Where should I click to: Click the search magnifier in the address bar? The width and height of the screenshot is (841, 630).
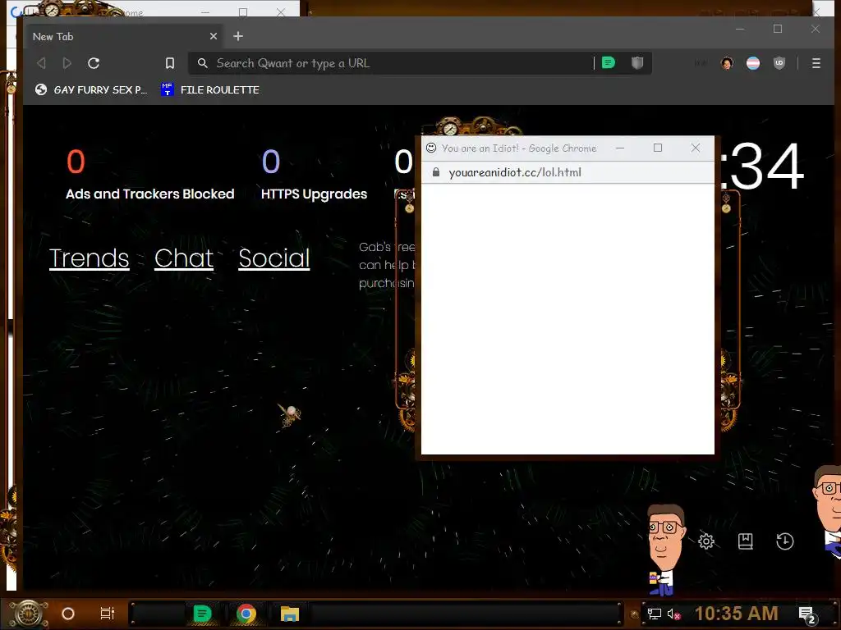(x=202, y=63)
